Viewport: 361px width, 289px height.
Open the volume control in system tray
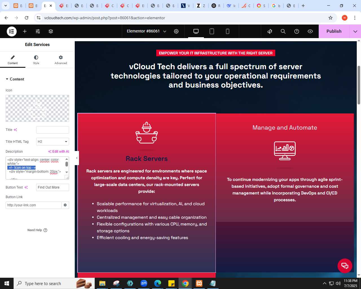338,283
